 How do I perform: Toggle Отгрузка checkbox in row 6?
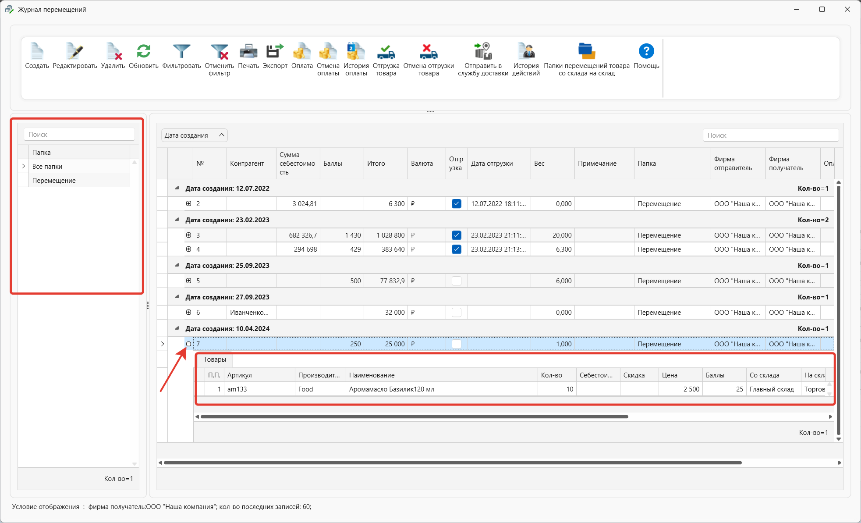click(x=456, y=313)
